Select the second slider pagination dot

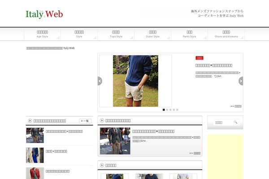(x=167, y=110)
